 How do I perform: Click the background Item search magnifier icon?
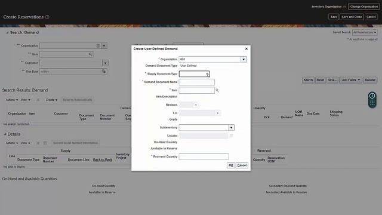pyautogui.click(x=90, y=54)
